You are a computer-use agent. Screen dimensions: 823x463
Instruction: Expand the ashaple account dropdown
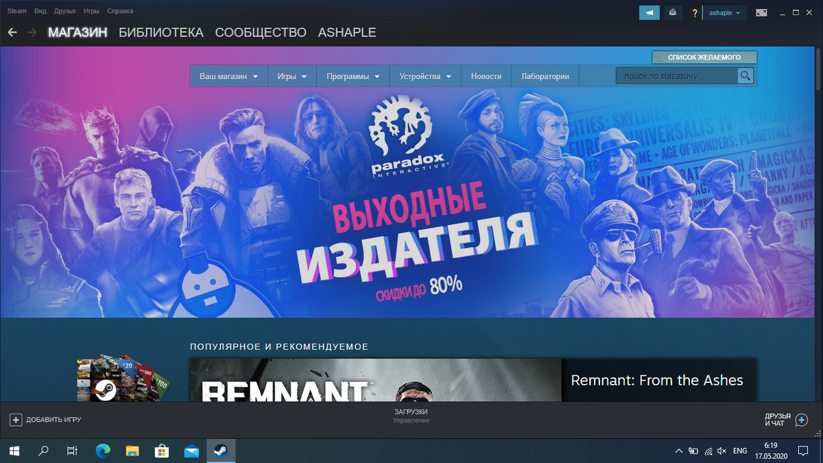pyautogui.click(x=725, y=12)
